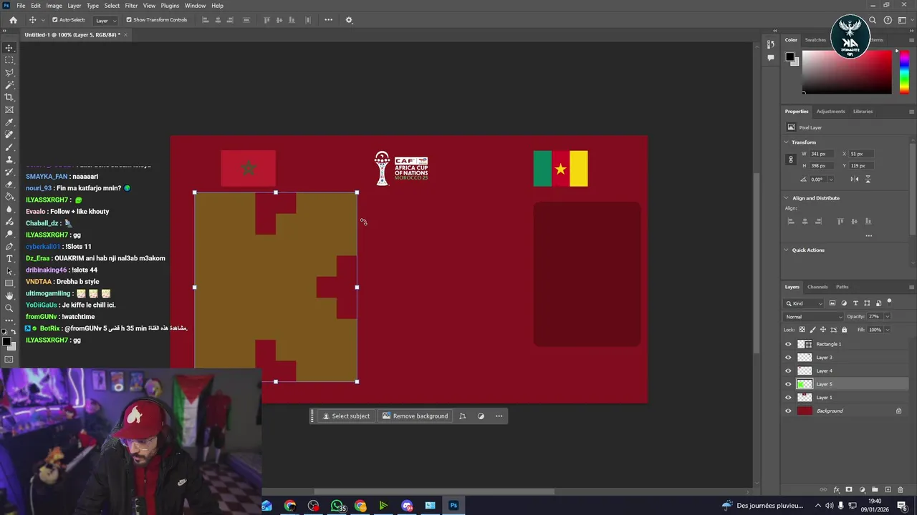Select the Eyedropper tool
Screen dimensions: 917x515
tap(9, 122)
